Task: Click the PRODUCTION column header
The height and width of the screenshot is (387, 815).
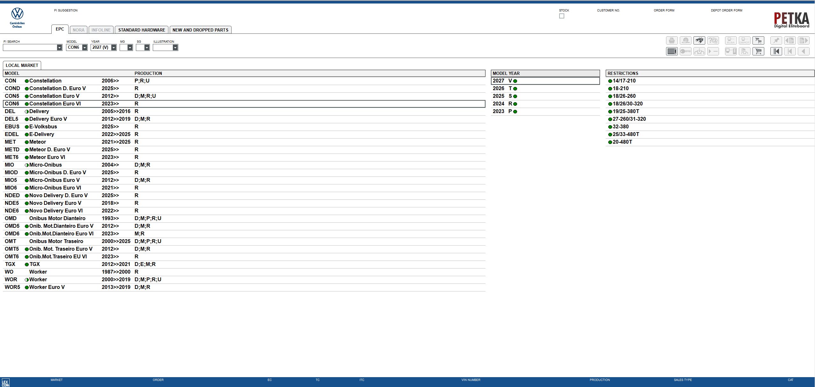Action: pyautogui.click(x=148, y=73)
